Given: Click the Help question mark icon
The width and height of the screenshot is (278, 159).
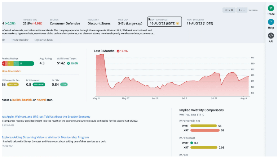Looking at the screenshot, I should pyautogui.click(x=271, y=22).
